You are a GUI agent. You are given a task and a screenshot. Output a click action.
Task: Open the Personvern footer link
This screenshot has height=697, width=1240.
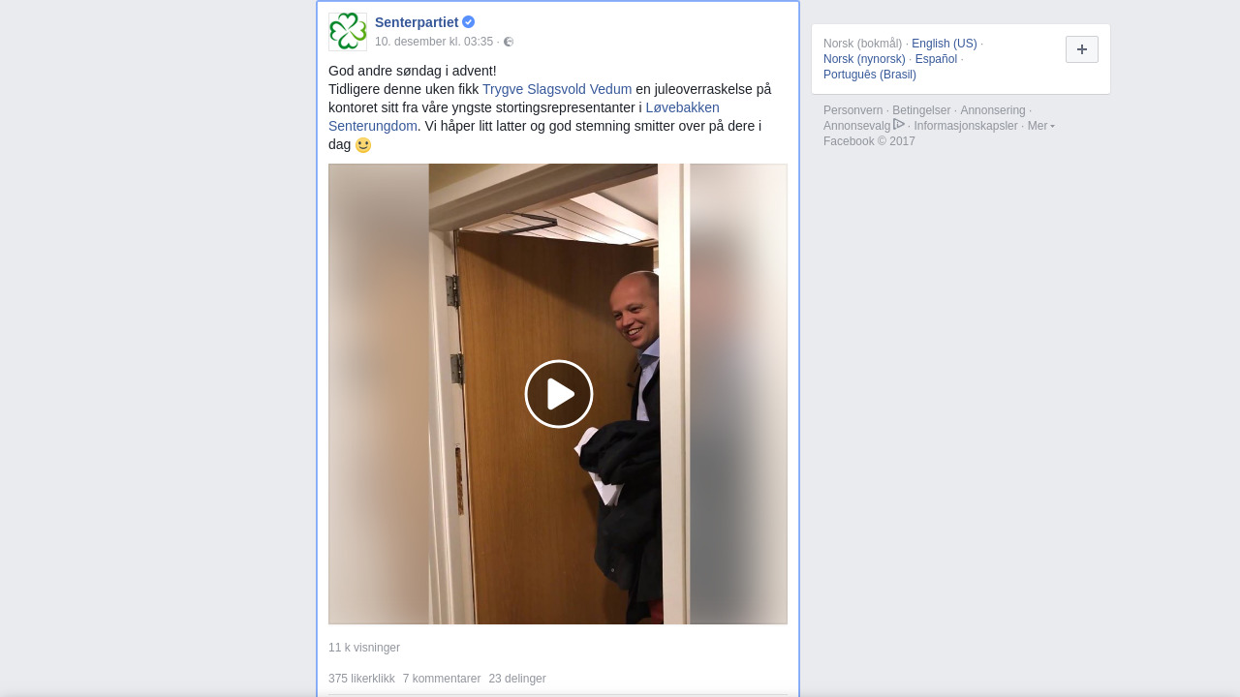click(853, 110)
